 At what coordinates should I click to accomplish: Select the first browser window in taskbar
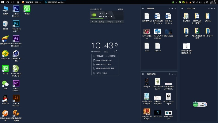pos(31,2)
